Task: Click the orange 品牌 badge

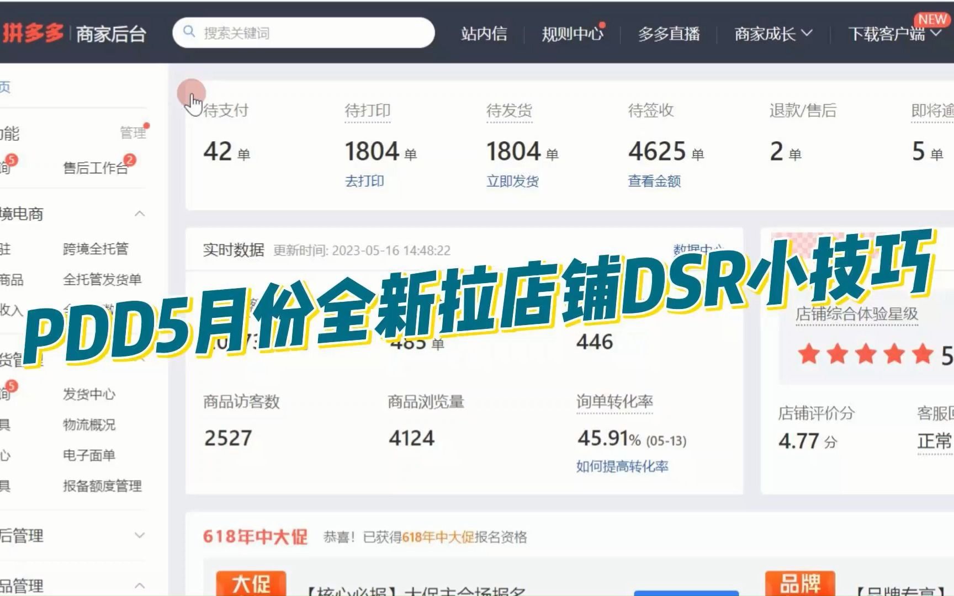Action: point(800,583)
